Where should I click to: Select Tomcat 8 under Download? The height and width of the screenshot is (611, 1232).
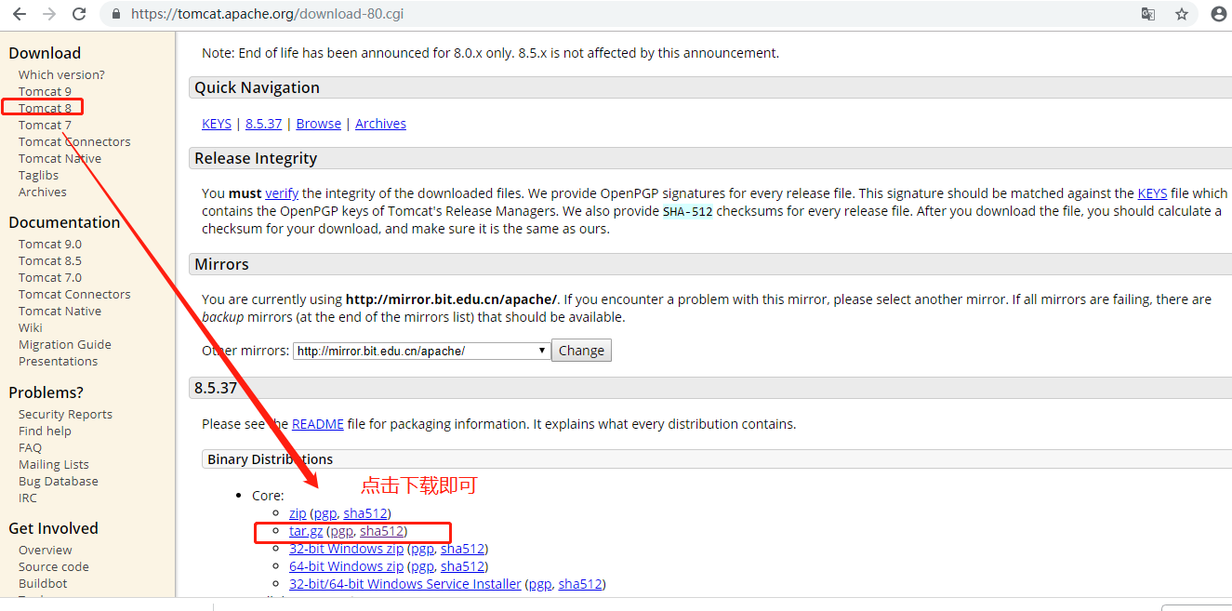(45, 108)
